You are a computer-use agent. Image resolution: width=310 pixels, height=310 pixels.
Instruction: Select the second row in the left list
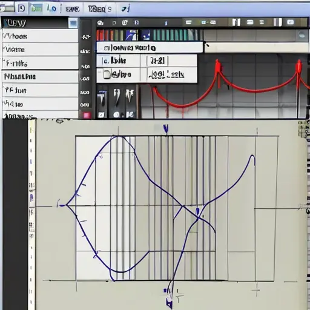pos(40,50)
